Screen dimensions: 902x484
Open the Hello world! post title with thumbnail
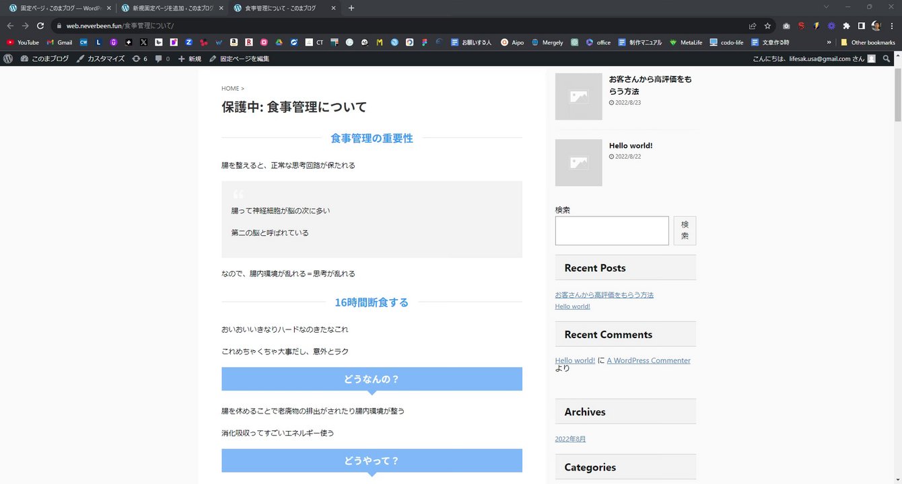pyautogui.click(x=631, y=145)
